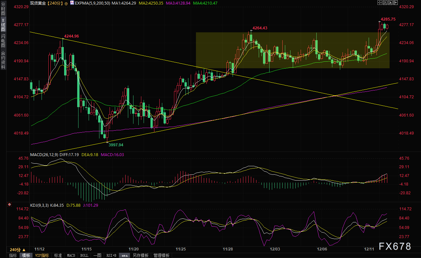
Task: Open VIP指标 in the bottom bar
Action: point(42,255)
